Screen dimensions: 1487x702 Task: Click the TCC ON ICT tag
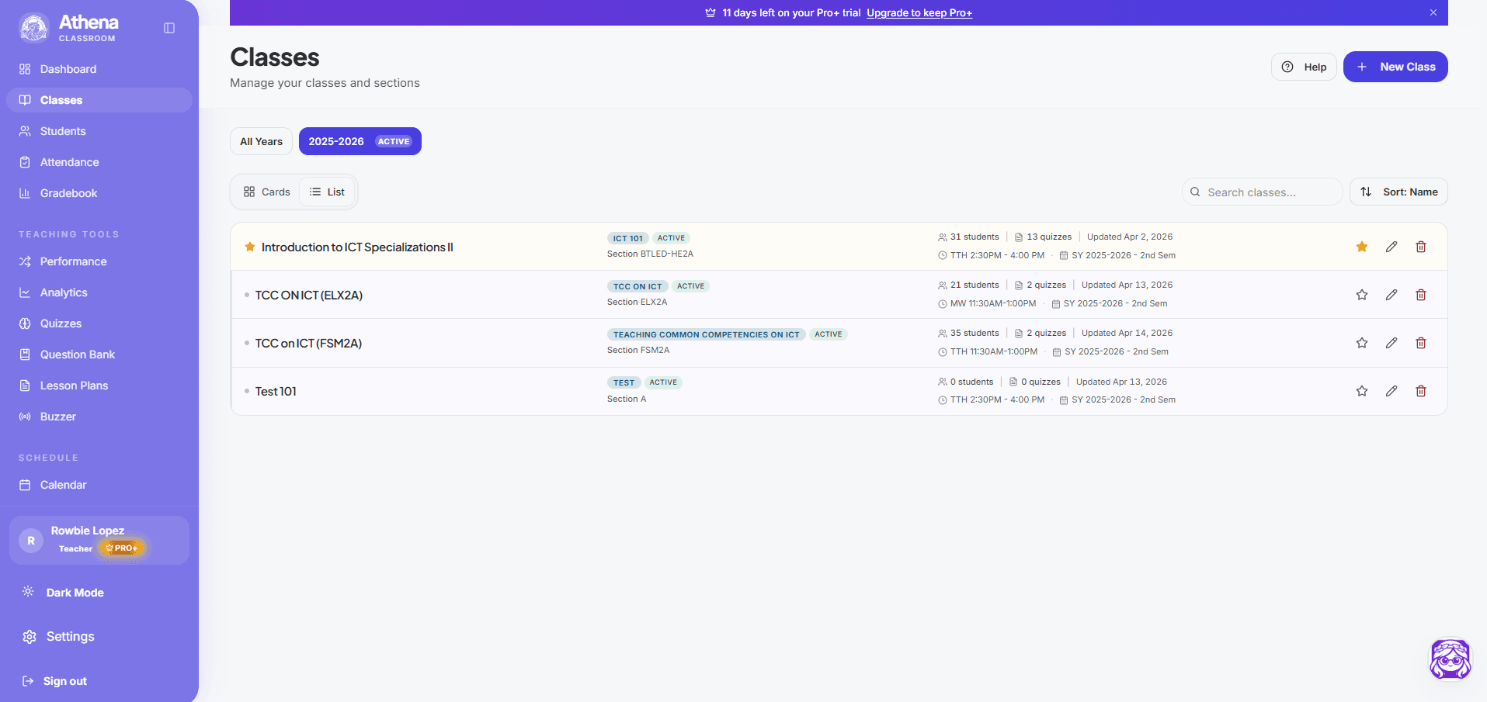(638, 286)
